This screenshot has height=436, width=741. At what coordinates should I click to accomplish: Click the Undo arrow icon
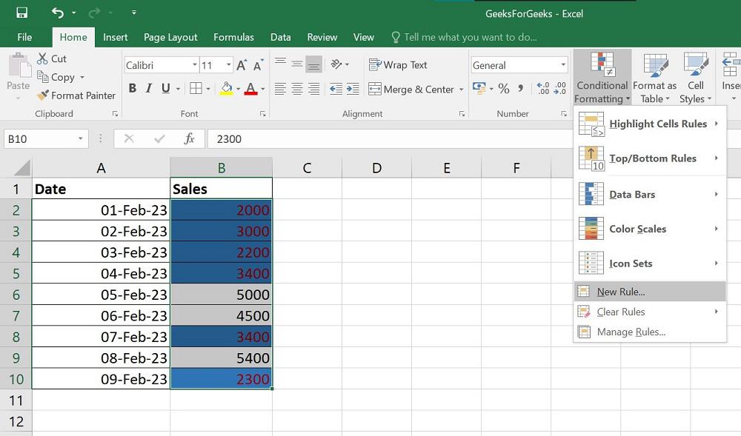(x=58, y=13)
